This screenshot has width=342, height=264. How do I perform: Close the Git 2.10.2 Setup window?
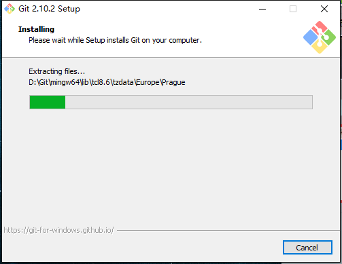(x=324, y=9)
